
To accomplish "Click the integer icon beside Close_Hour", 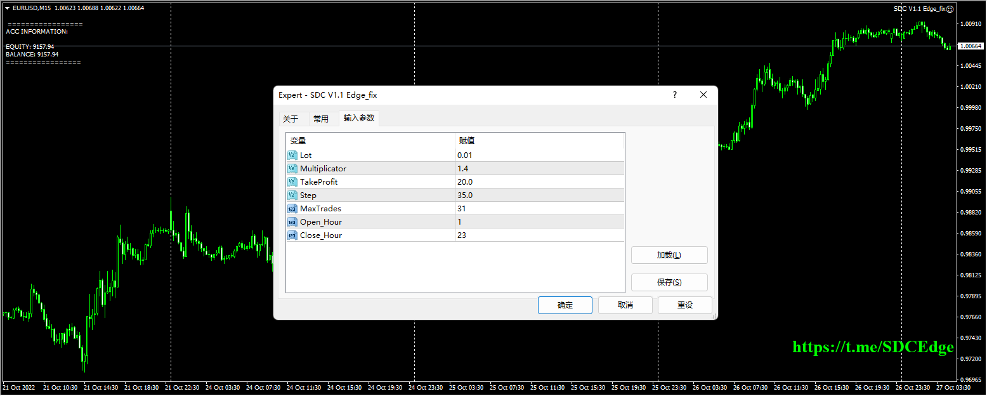I will coord(292,235).
